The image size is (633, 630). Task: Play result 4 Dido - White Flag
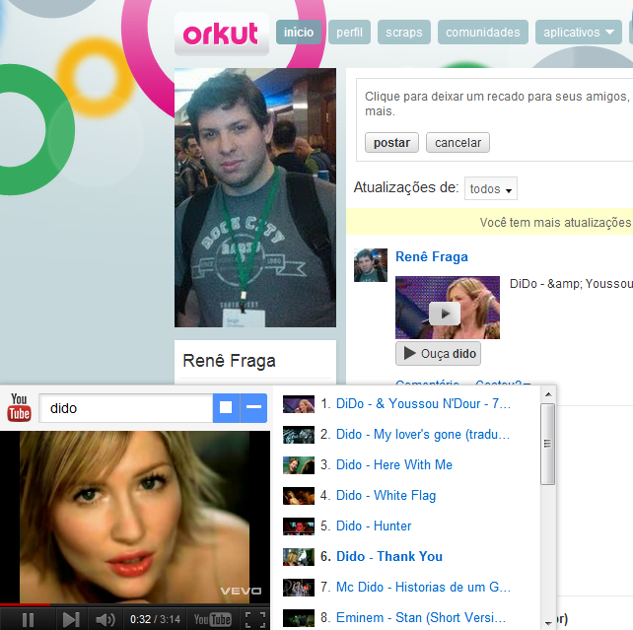coord(386,496)
